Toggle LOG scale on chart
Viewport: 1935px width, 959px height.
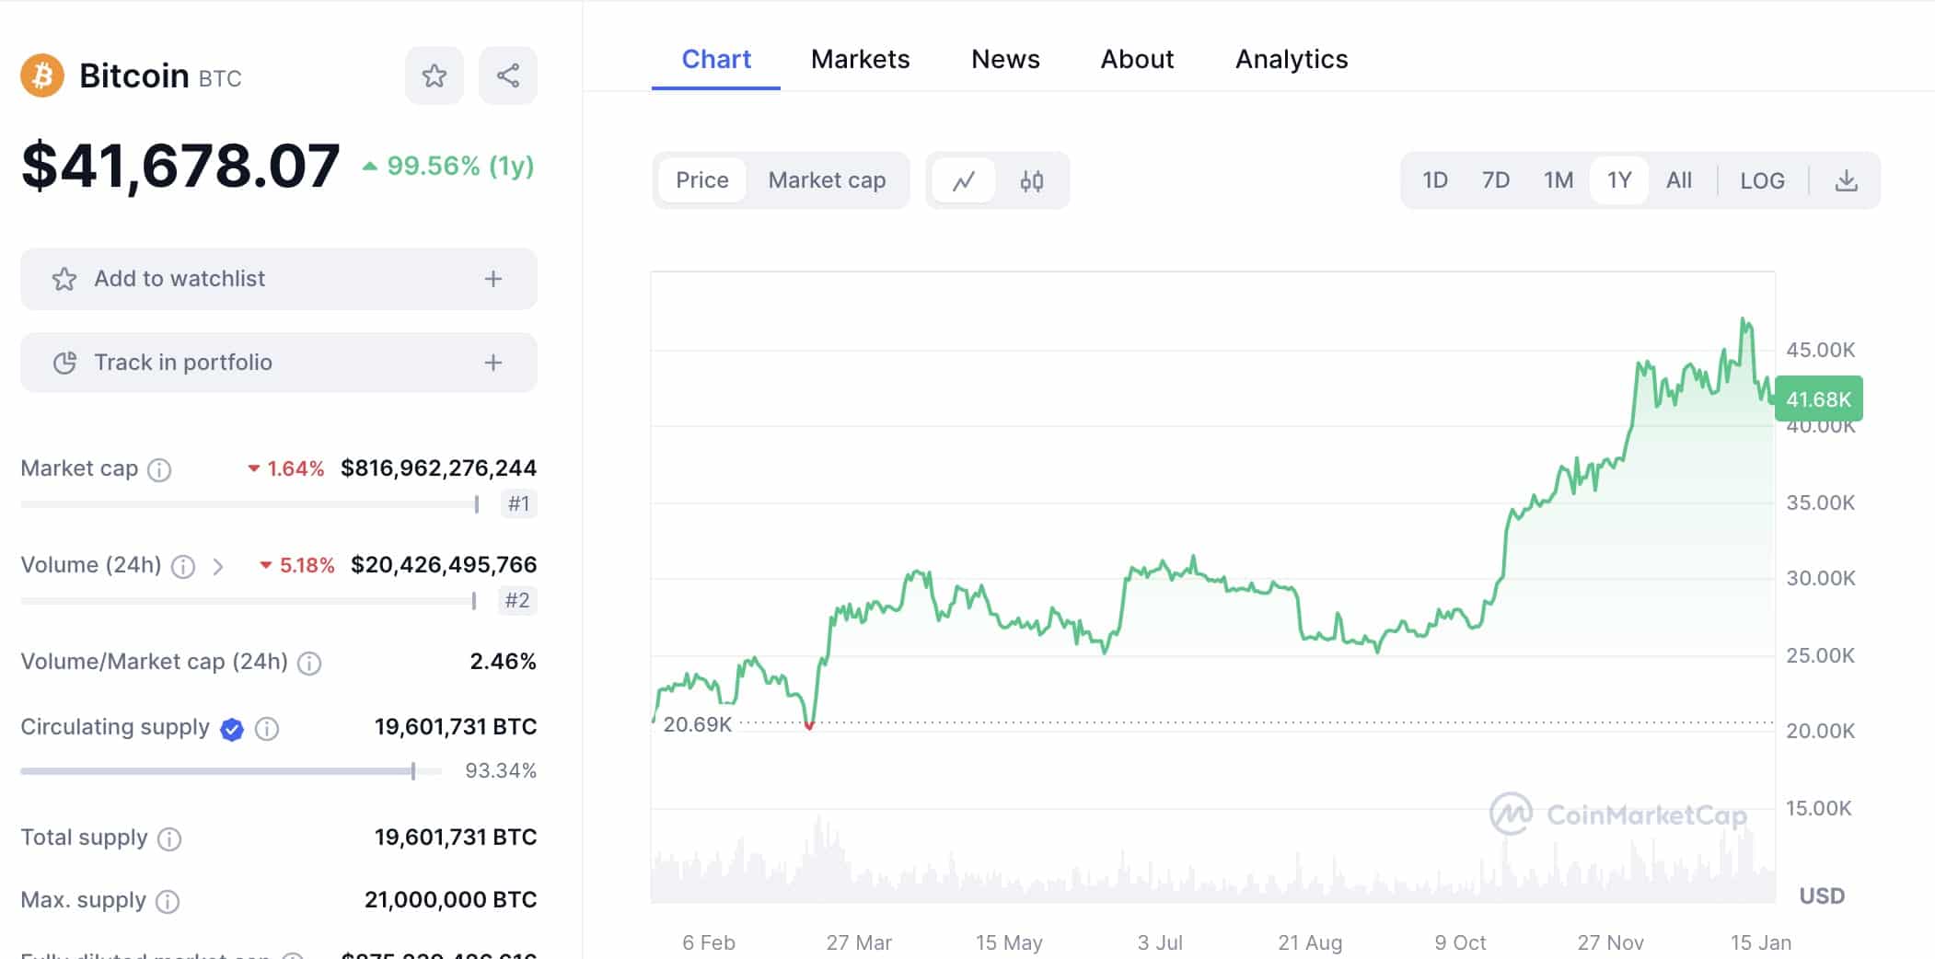[x=1762, y=180]
